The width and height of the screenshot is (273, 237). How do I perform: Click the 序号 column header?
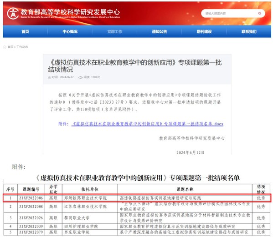[10, 189]
